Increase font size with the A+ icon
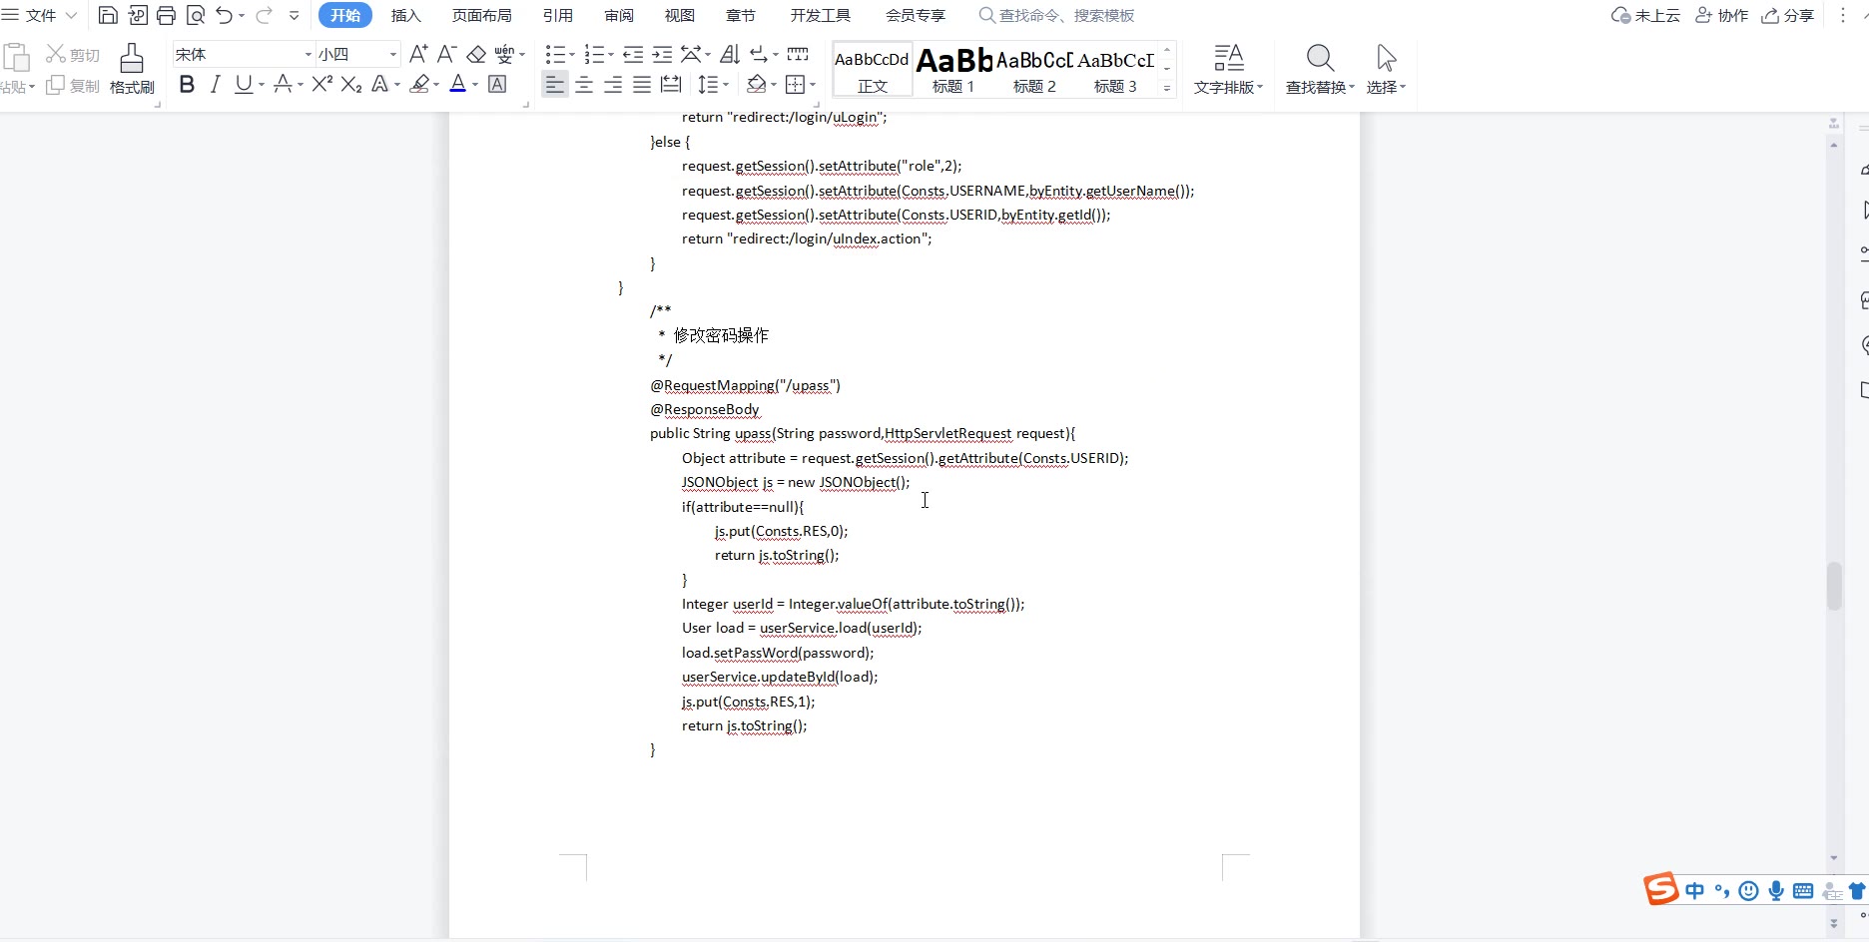The width and height of the screenshot is (1869, 942). (418, 54)
